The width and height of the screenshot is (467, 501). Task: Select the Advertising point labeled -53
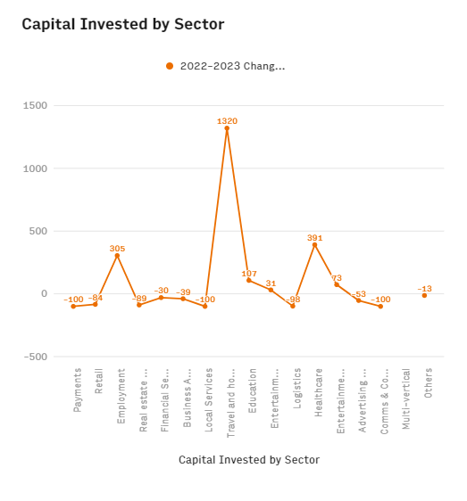pyautogui.click(x=358, y=300)
